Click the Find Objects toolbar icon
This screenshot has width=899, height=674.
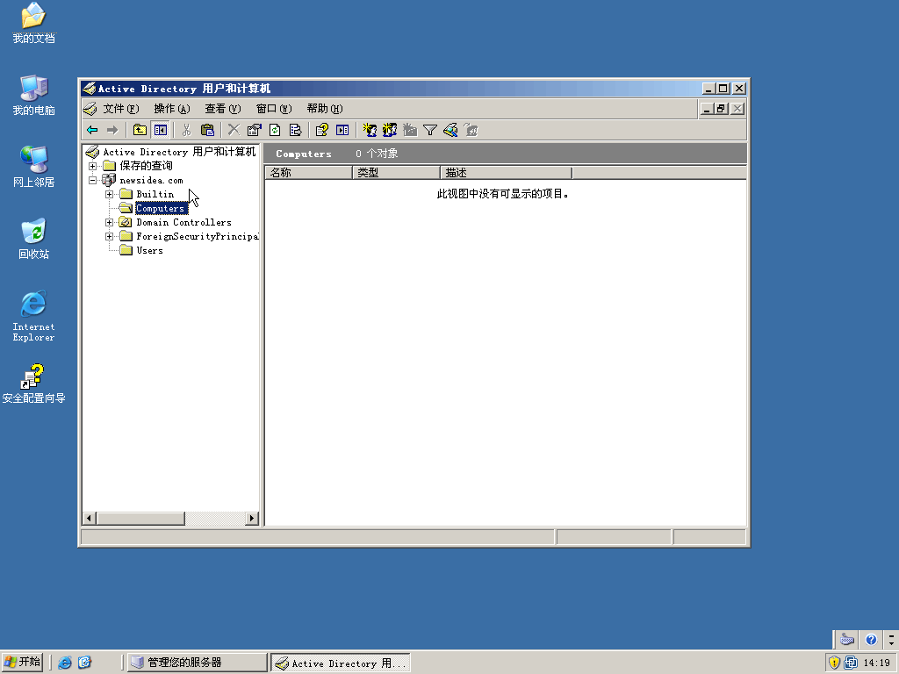[x=450, y=130]
